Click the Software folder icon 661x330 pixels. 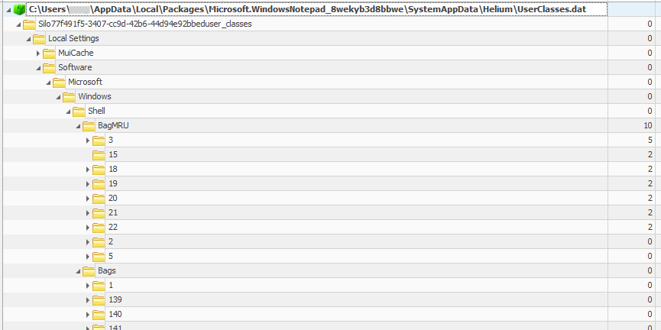tap(49, 67)
